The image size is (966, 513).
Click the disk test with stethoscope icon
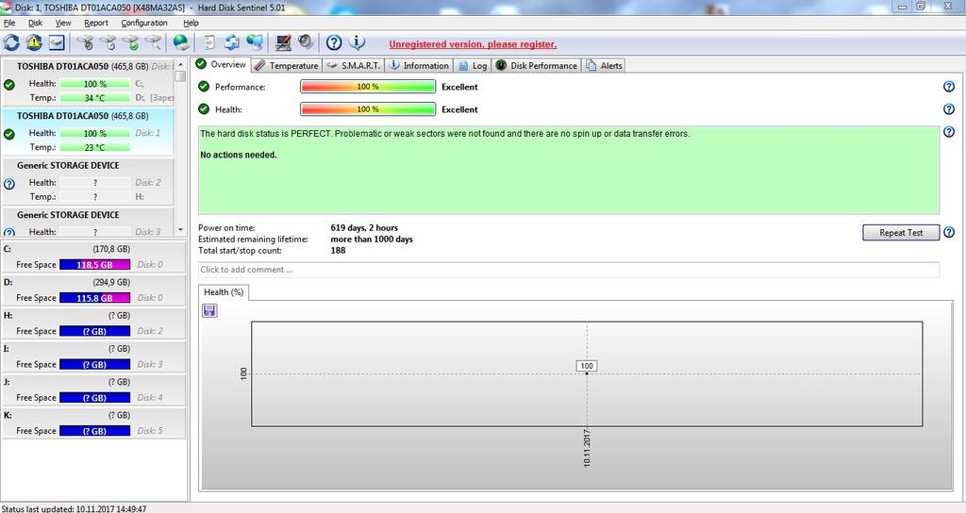tap(86, 42)
